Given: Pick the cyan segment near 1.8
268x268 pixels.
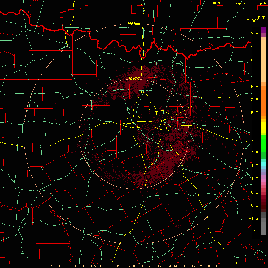Looking at the screenshot, I should click(263, 164).
